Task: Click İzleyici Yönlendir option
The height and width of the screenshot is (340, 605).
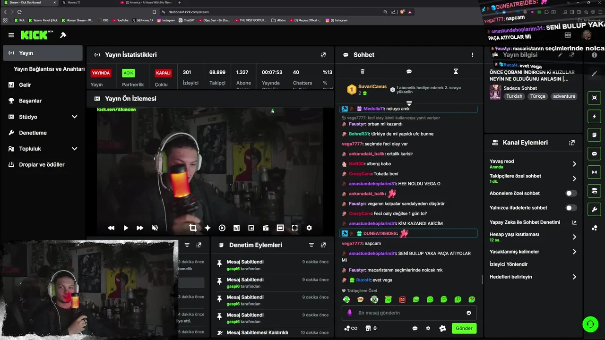Action: click(x=509, y=264)
